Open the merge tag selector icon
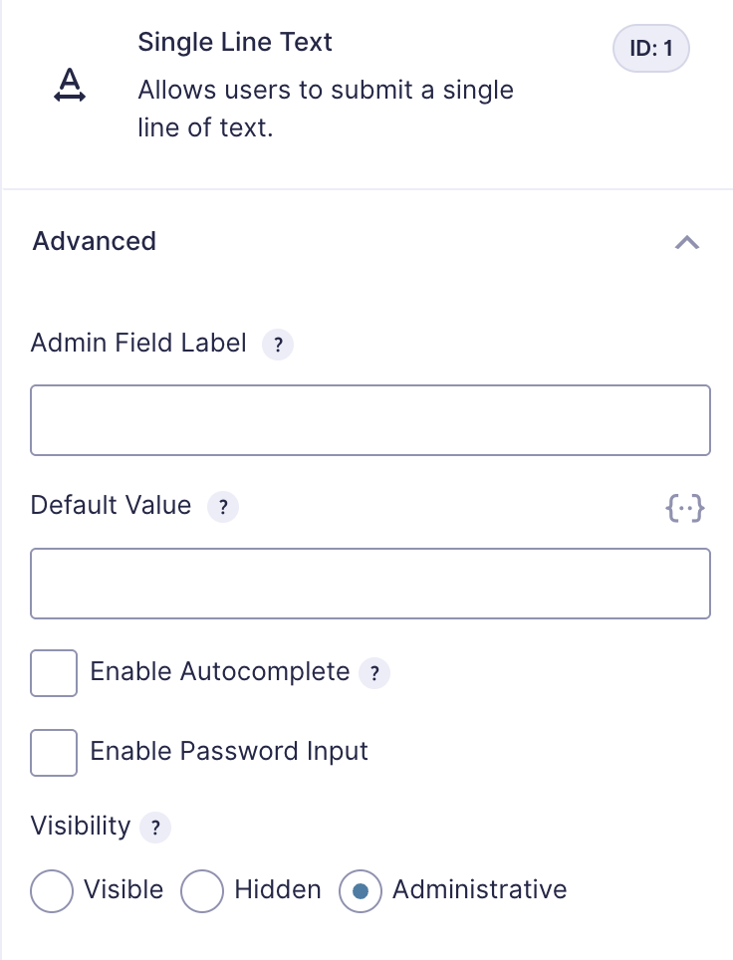Viewport: 733px width, 960px height. click(x=684, y=508)
